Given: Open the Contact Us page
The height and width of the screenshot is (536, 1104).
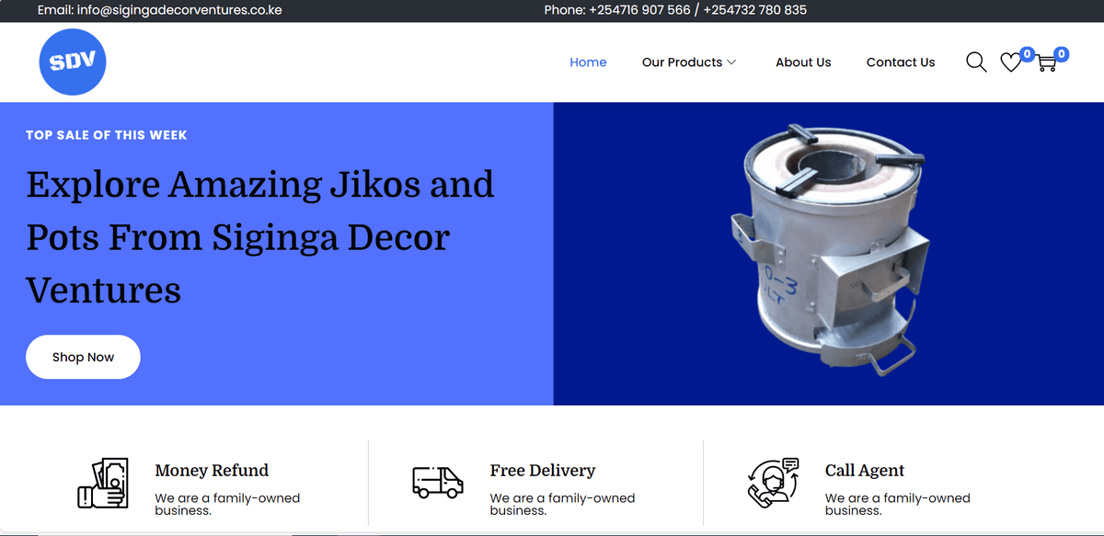Looking at the screenshot, I should click(x=901, y=63).
